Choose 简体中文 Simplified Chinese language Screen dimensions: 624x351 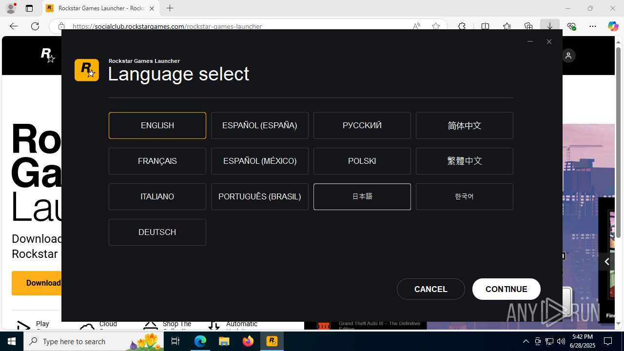[x=465, y=125]
